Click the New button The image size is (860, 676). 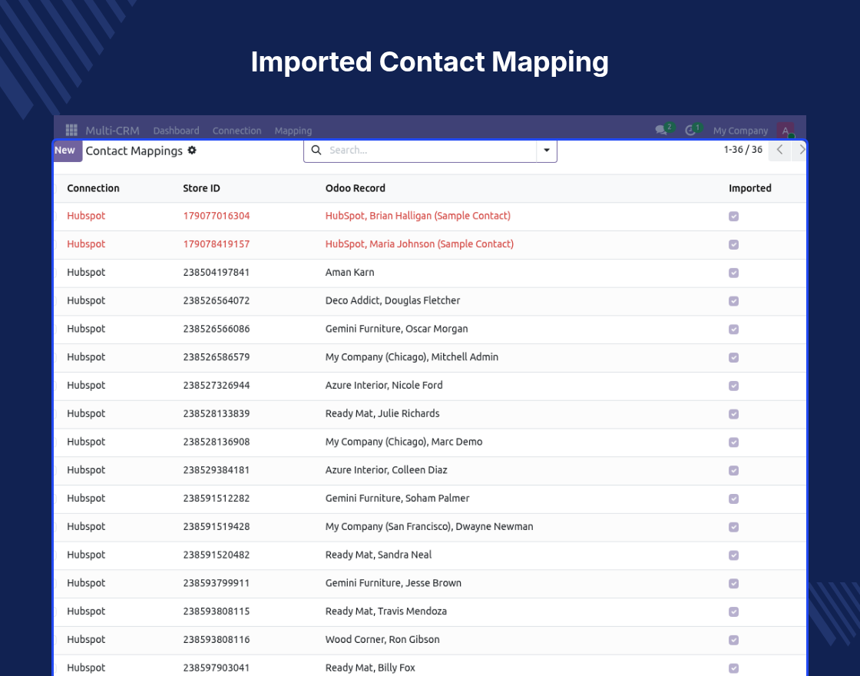tap(68, 151)
